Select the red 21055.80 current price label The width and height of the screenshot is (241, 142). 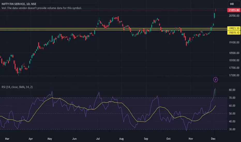point(234,10)
